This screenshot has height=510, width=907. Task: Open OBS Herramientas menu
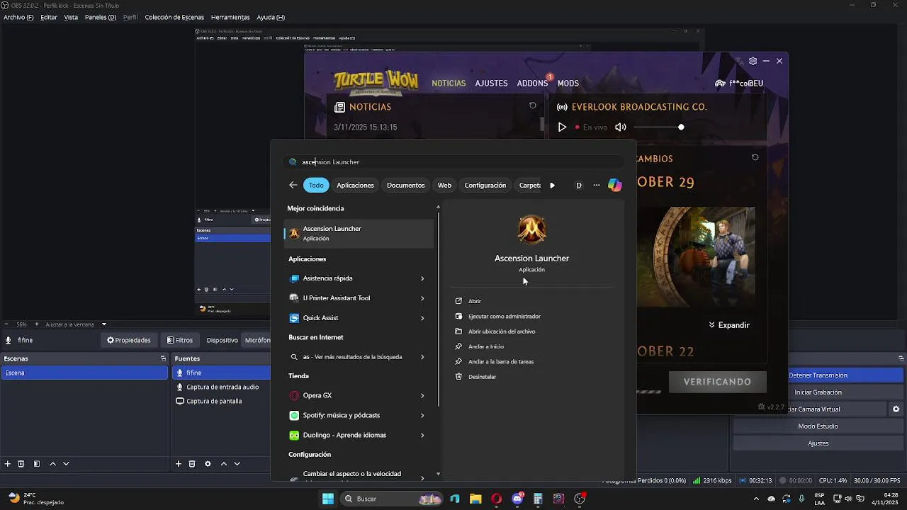230,17
